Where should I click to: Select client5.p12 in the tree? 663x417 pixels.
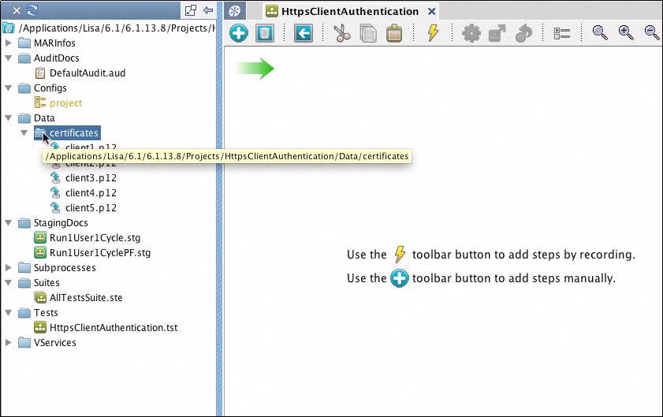click(x=91, y=207)
